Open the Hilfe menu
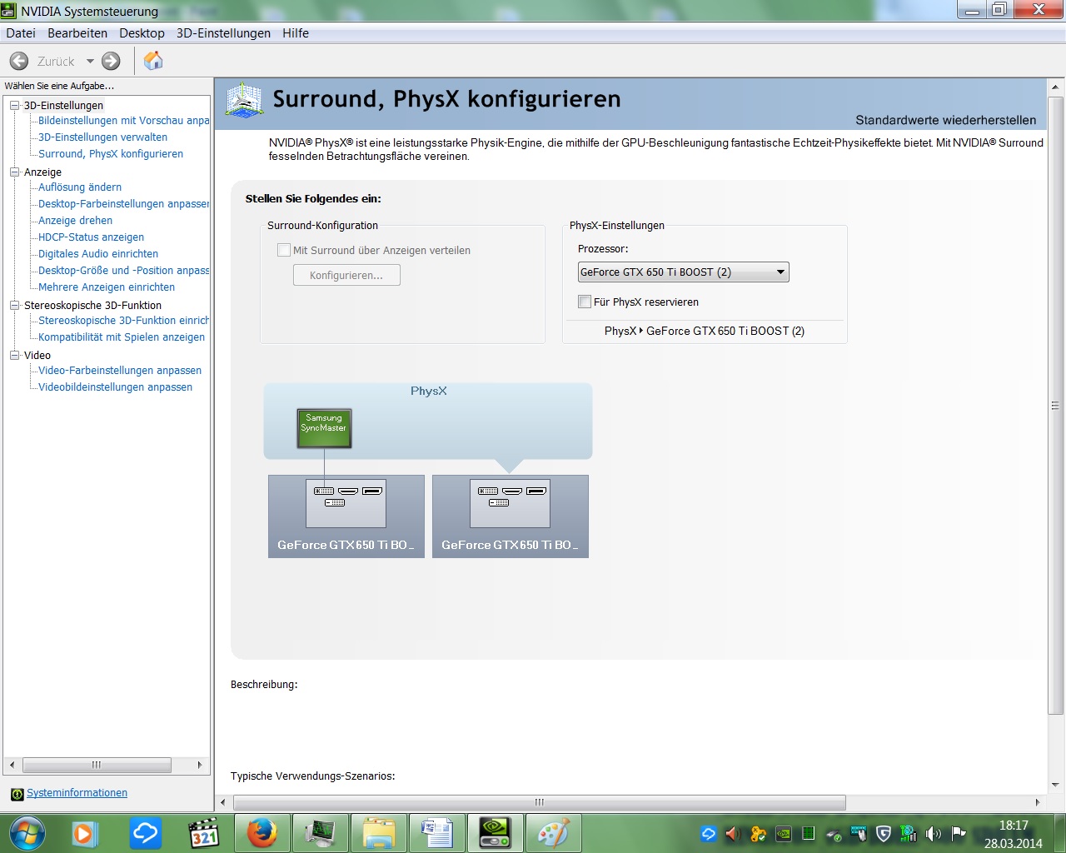 296,33
